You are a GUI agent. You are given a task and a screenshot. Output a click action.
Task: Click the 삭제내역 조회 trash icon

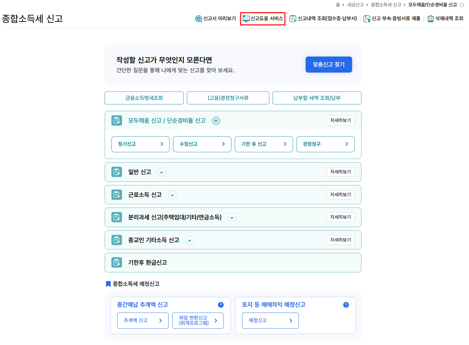[430, 19]
